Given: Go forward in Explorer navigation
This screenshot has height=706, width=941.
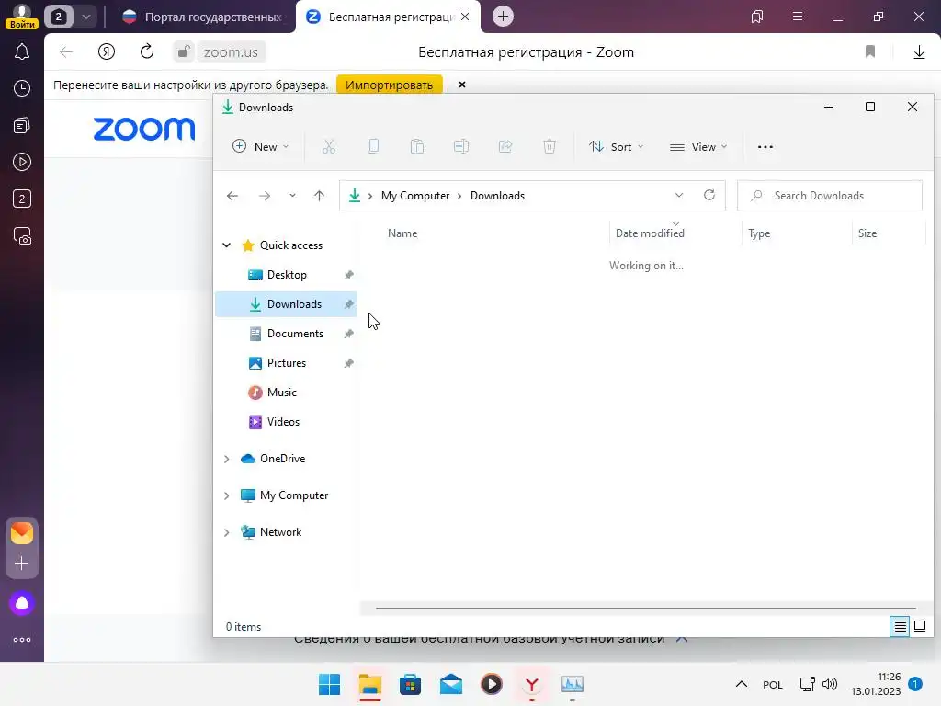Looking at the screenshot, I should click(x=264, y=196).
